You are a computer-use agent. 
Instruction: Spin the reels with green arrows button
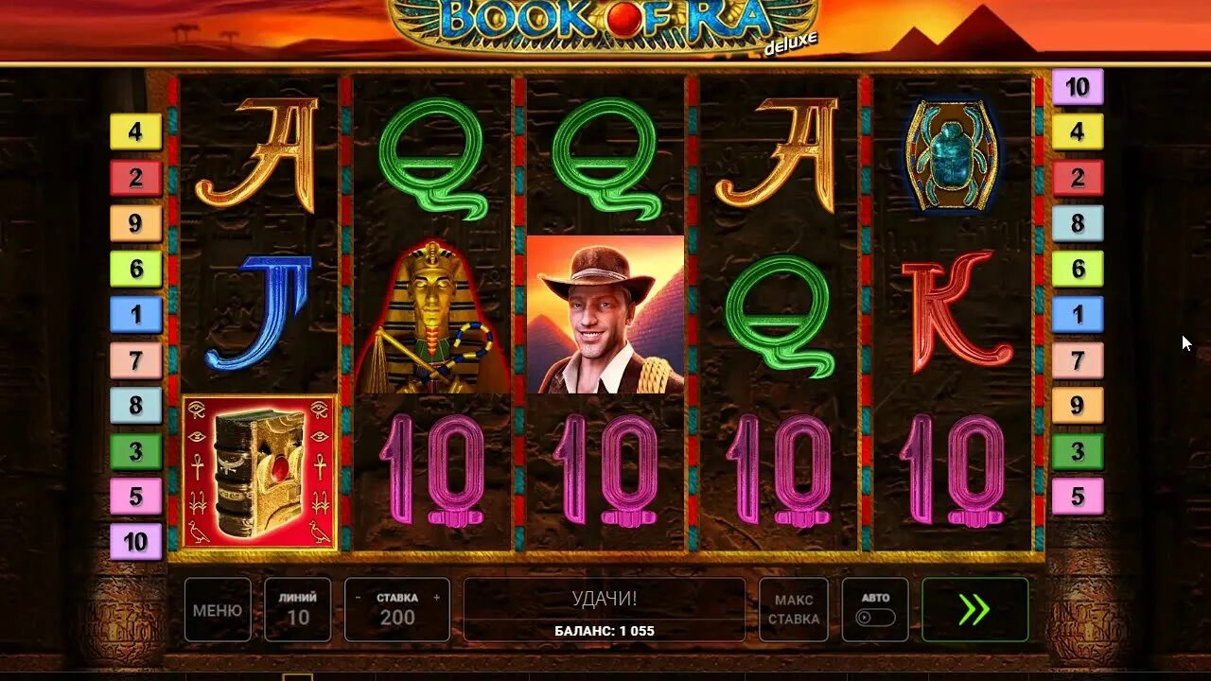pyautogui.click(x=974, y=610)
